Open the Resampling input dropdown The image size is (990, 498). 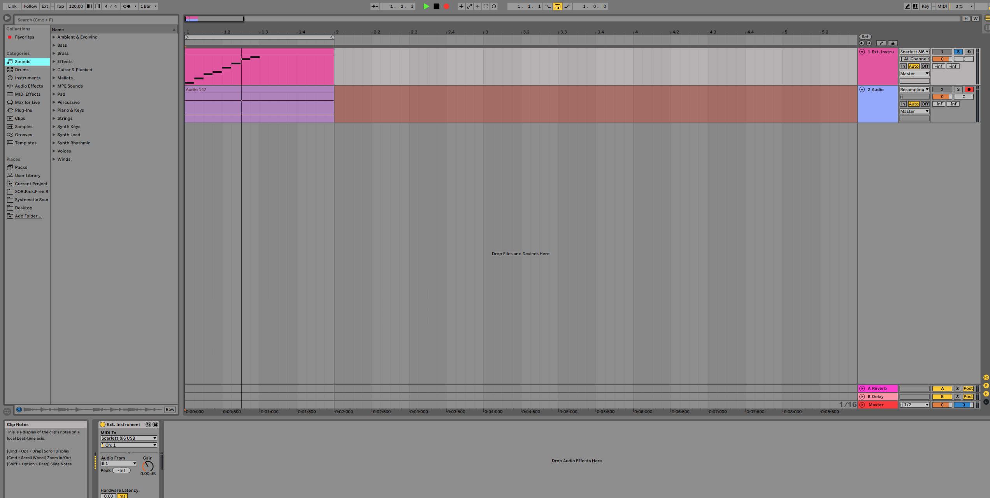tap(914, 89)
